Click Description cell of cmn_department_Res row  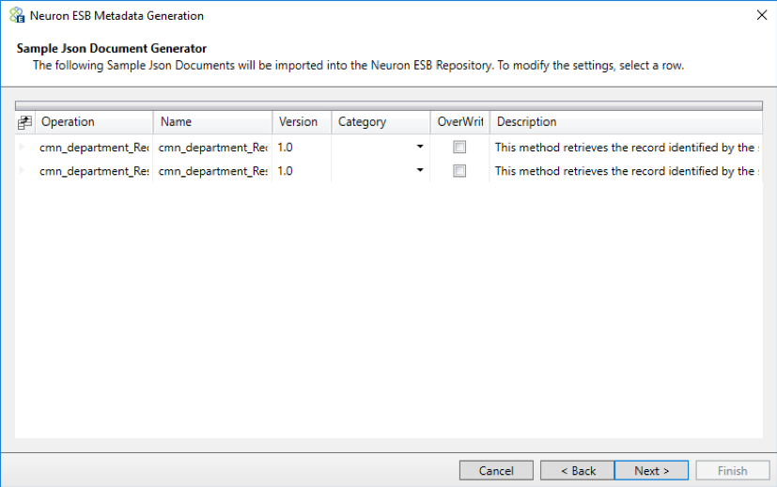coord(626,170)
